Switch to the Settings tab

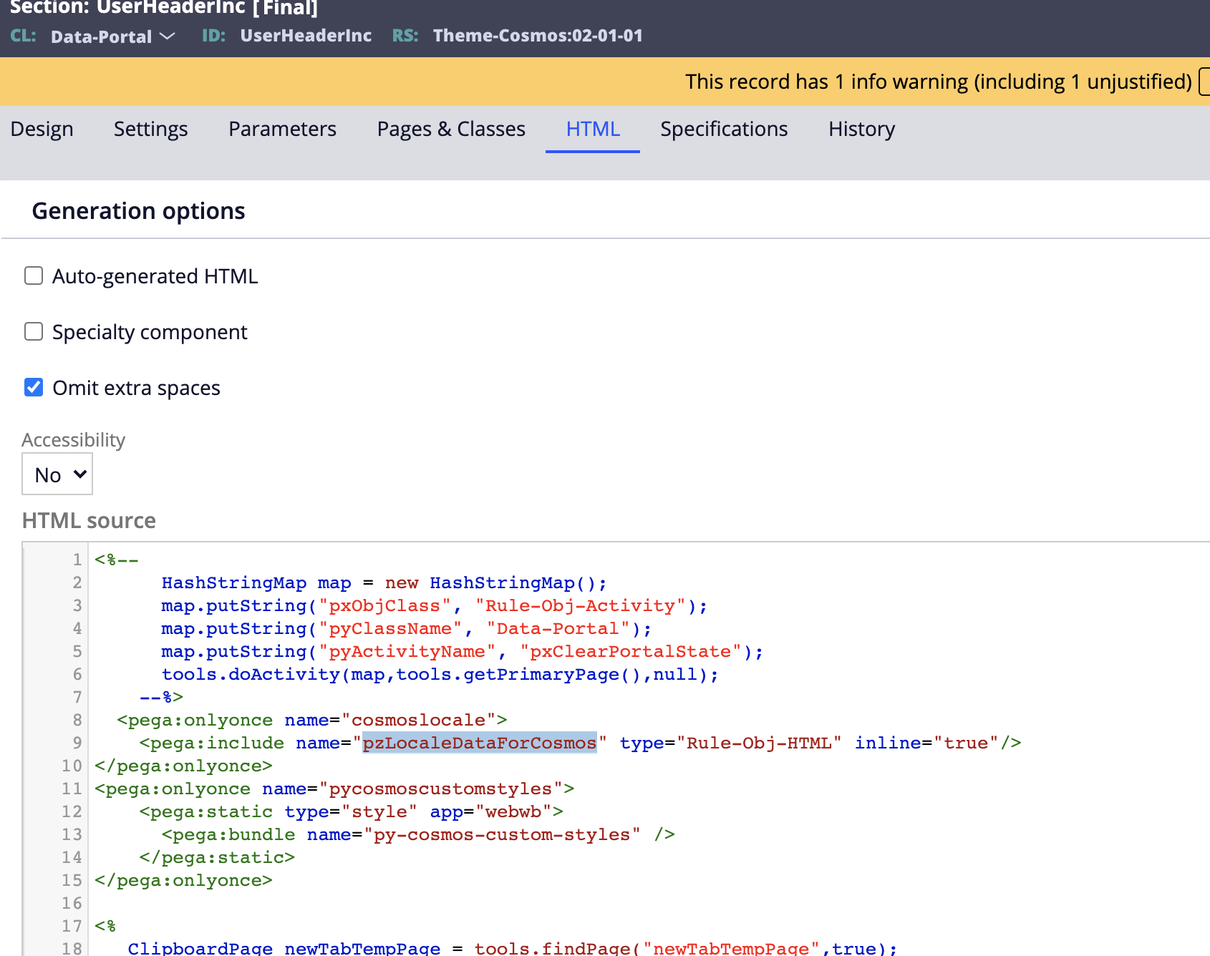150,129
